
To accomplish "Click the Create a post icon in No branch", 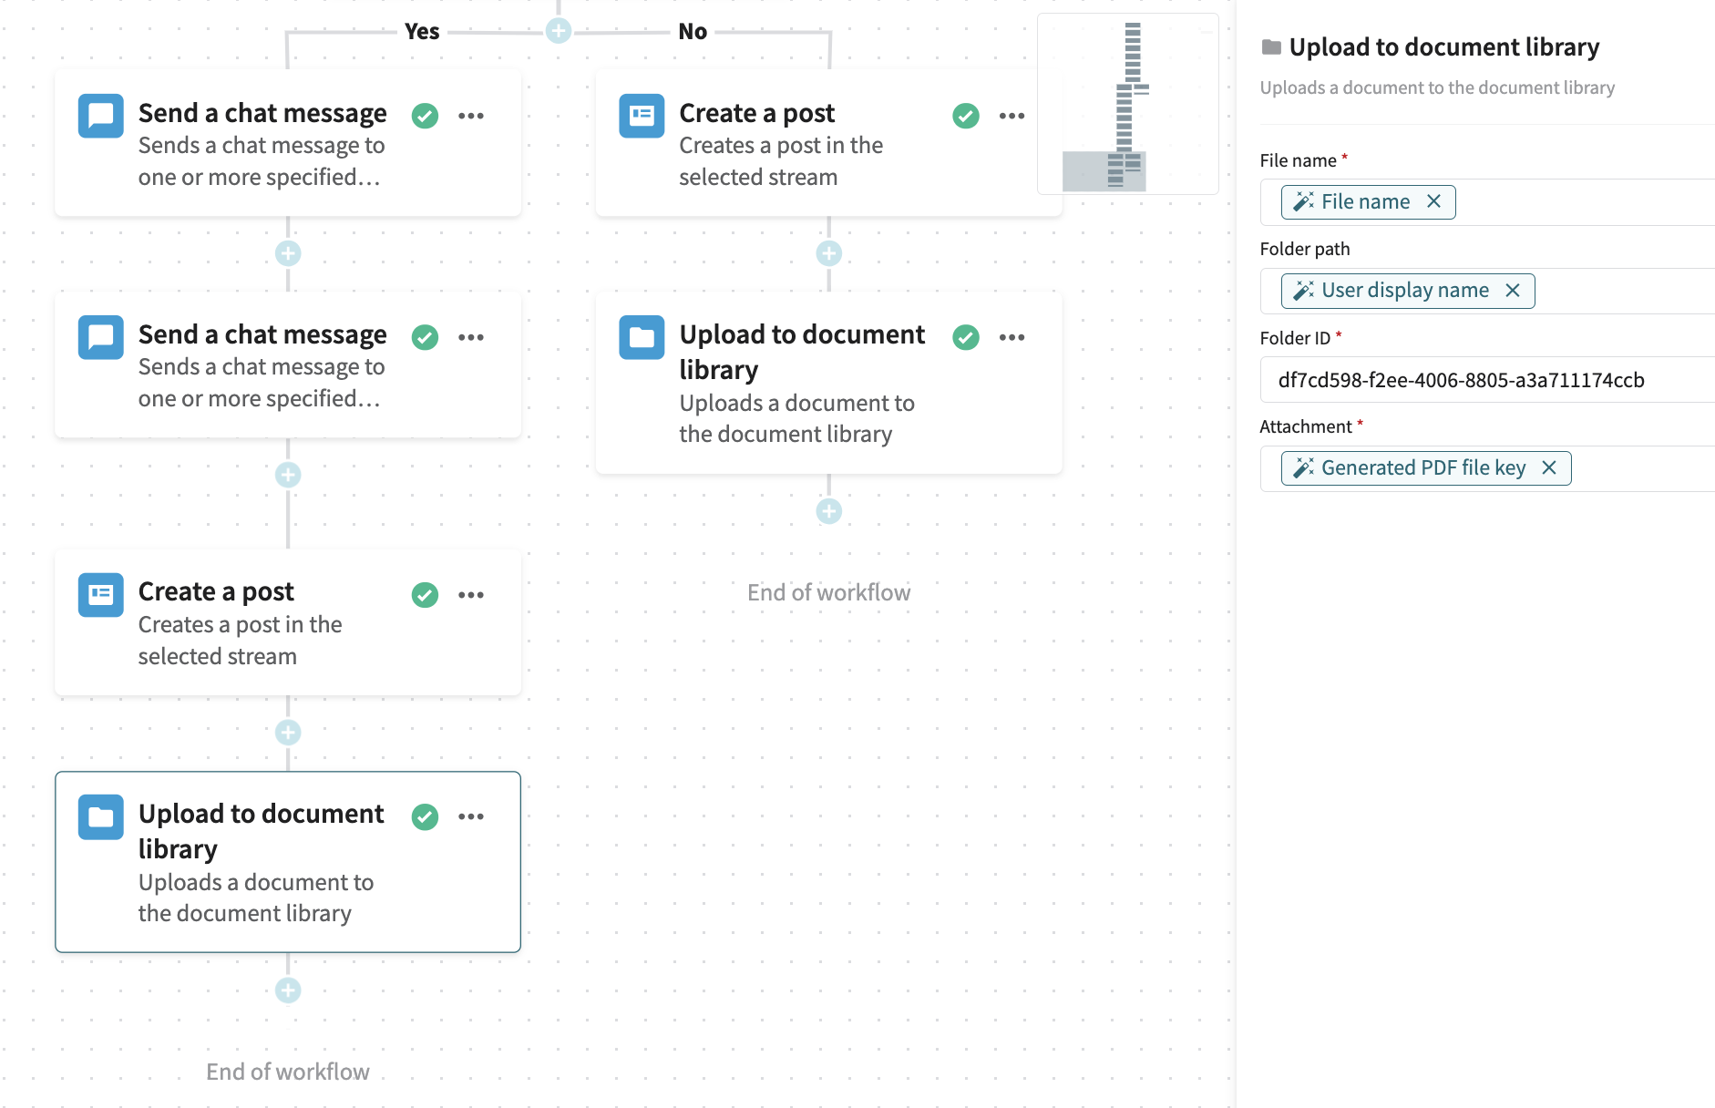I will (642, 116).
